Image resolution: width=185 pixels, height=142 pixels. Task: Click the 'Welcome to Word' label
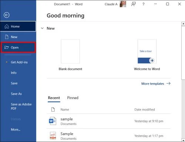147,69
